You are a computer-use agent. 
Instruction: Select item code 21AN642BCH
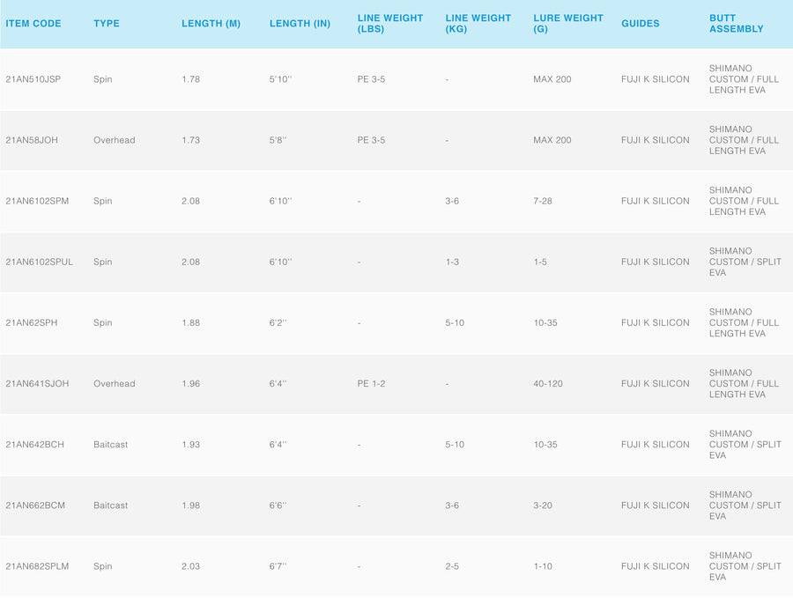pyautogui.click(x=35, y=444)
